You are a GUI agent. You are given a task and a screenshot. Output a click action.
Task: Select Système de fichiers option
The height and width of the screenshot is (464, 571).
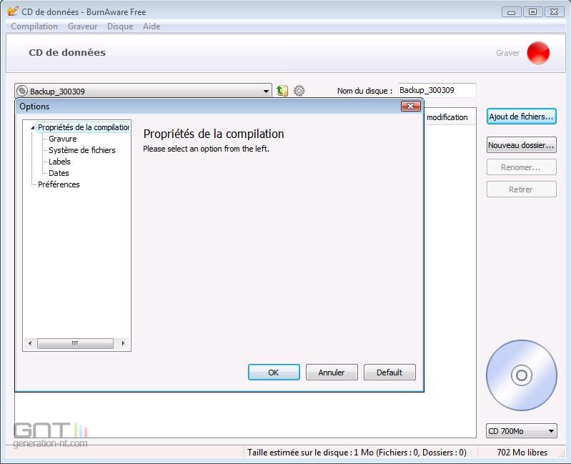pos(82,150)
